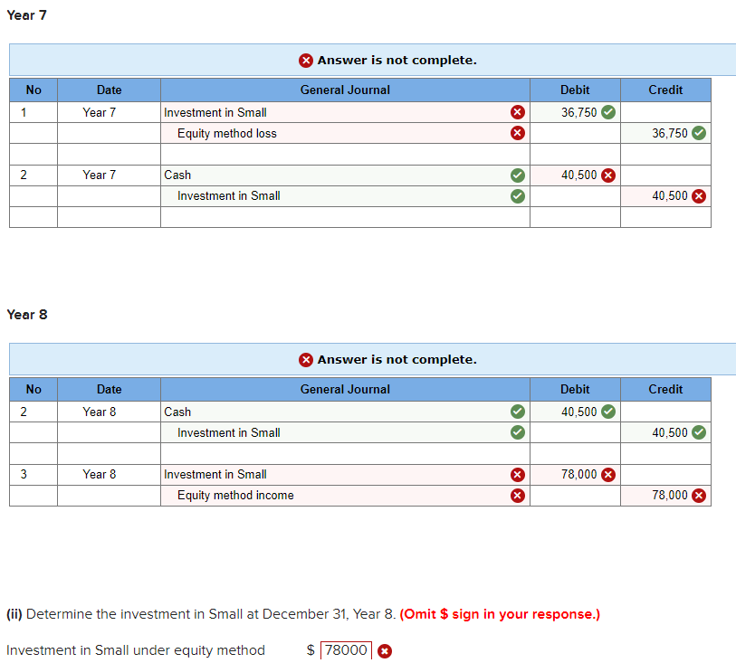Click the red X beside Equity method loss

[x=517, y=133]
